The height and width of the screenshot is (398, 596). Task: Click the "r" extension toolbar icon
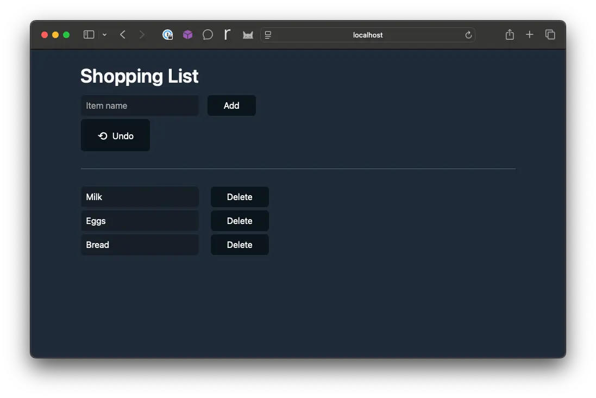[228, 34]
